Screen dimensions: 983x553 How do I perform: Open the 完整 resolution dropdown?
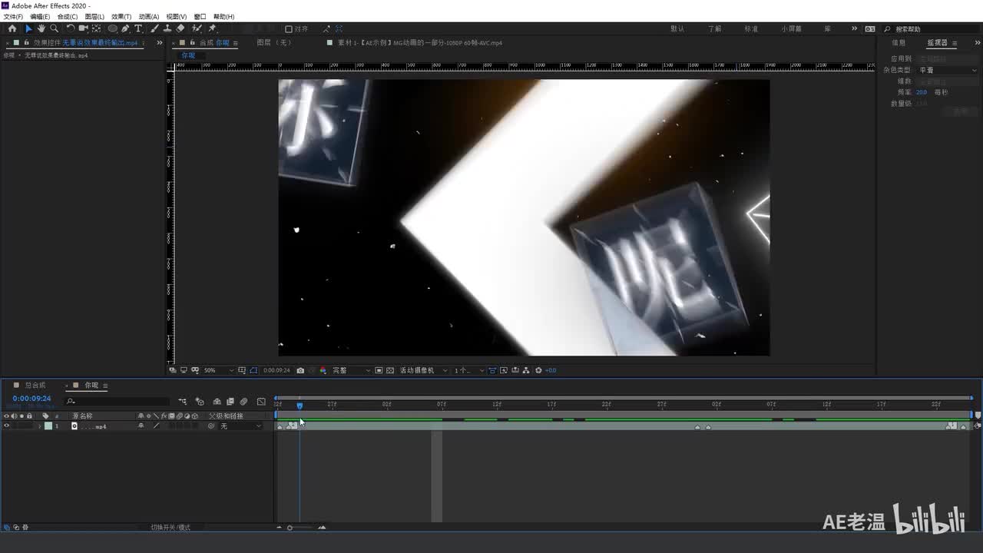pos(351,370)
